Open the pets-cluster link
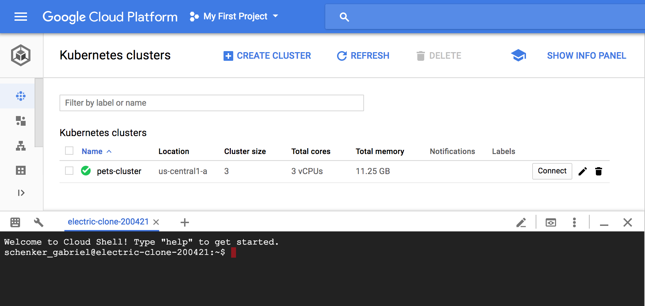 pos(119,171)
